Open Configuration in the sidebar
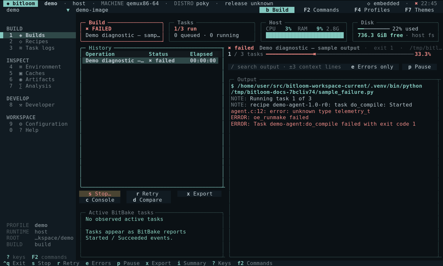The image size is (443, 266). click(38, 124)
